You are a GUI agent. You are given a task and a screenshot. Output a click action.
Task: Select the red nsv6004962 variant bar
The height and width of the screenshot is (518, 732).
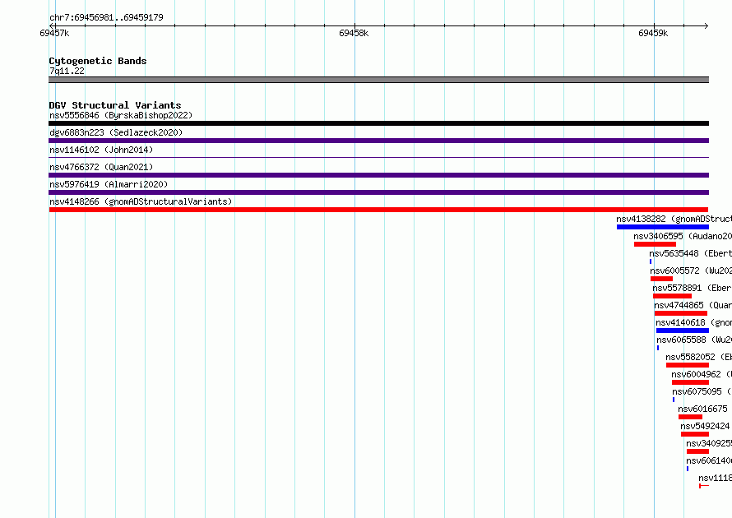pyautogui.click(x=690, y=382)
